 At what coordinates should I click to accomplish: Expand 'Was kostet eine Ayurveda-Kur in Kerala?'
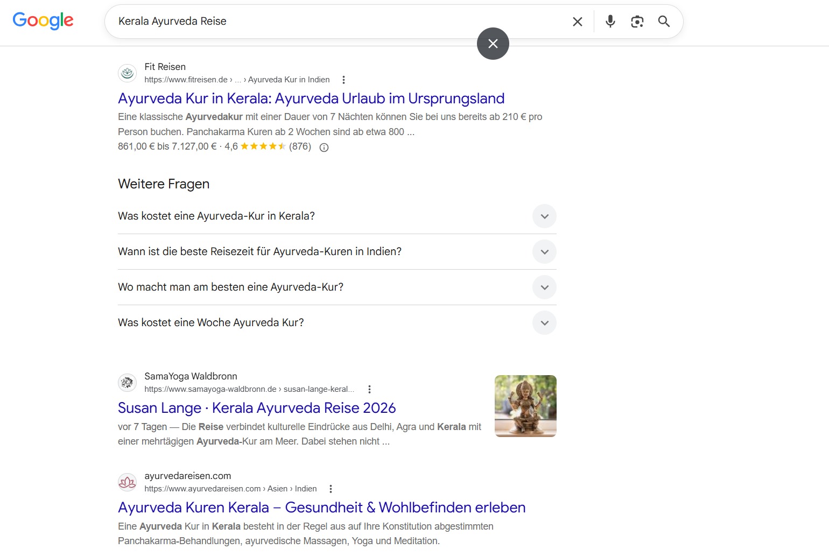[337, 216]
